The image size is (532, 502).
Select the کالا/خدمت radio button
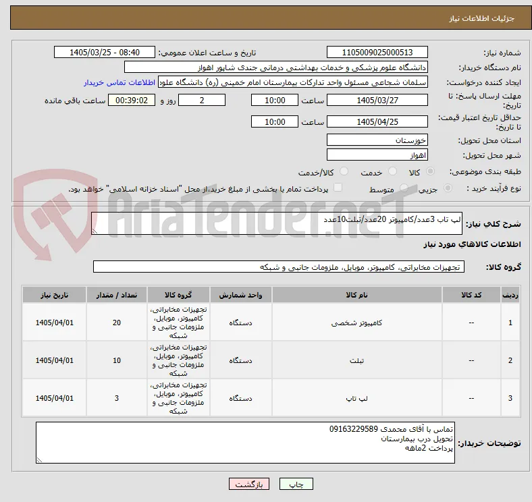coord(344,171)
